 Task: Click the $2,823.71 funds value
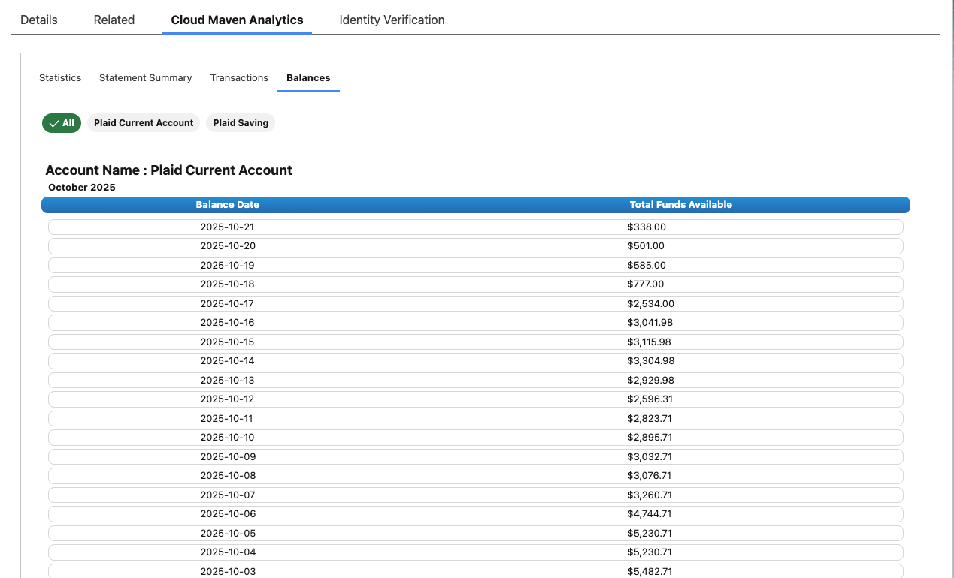650,419
